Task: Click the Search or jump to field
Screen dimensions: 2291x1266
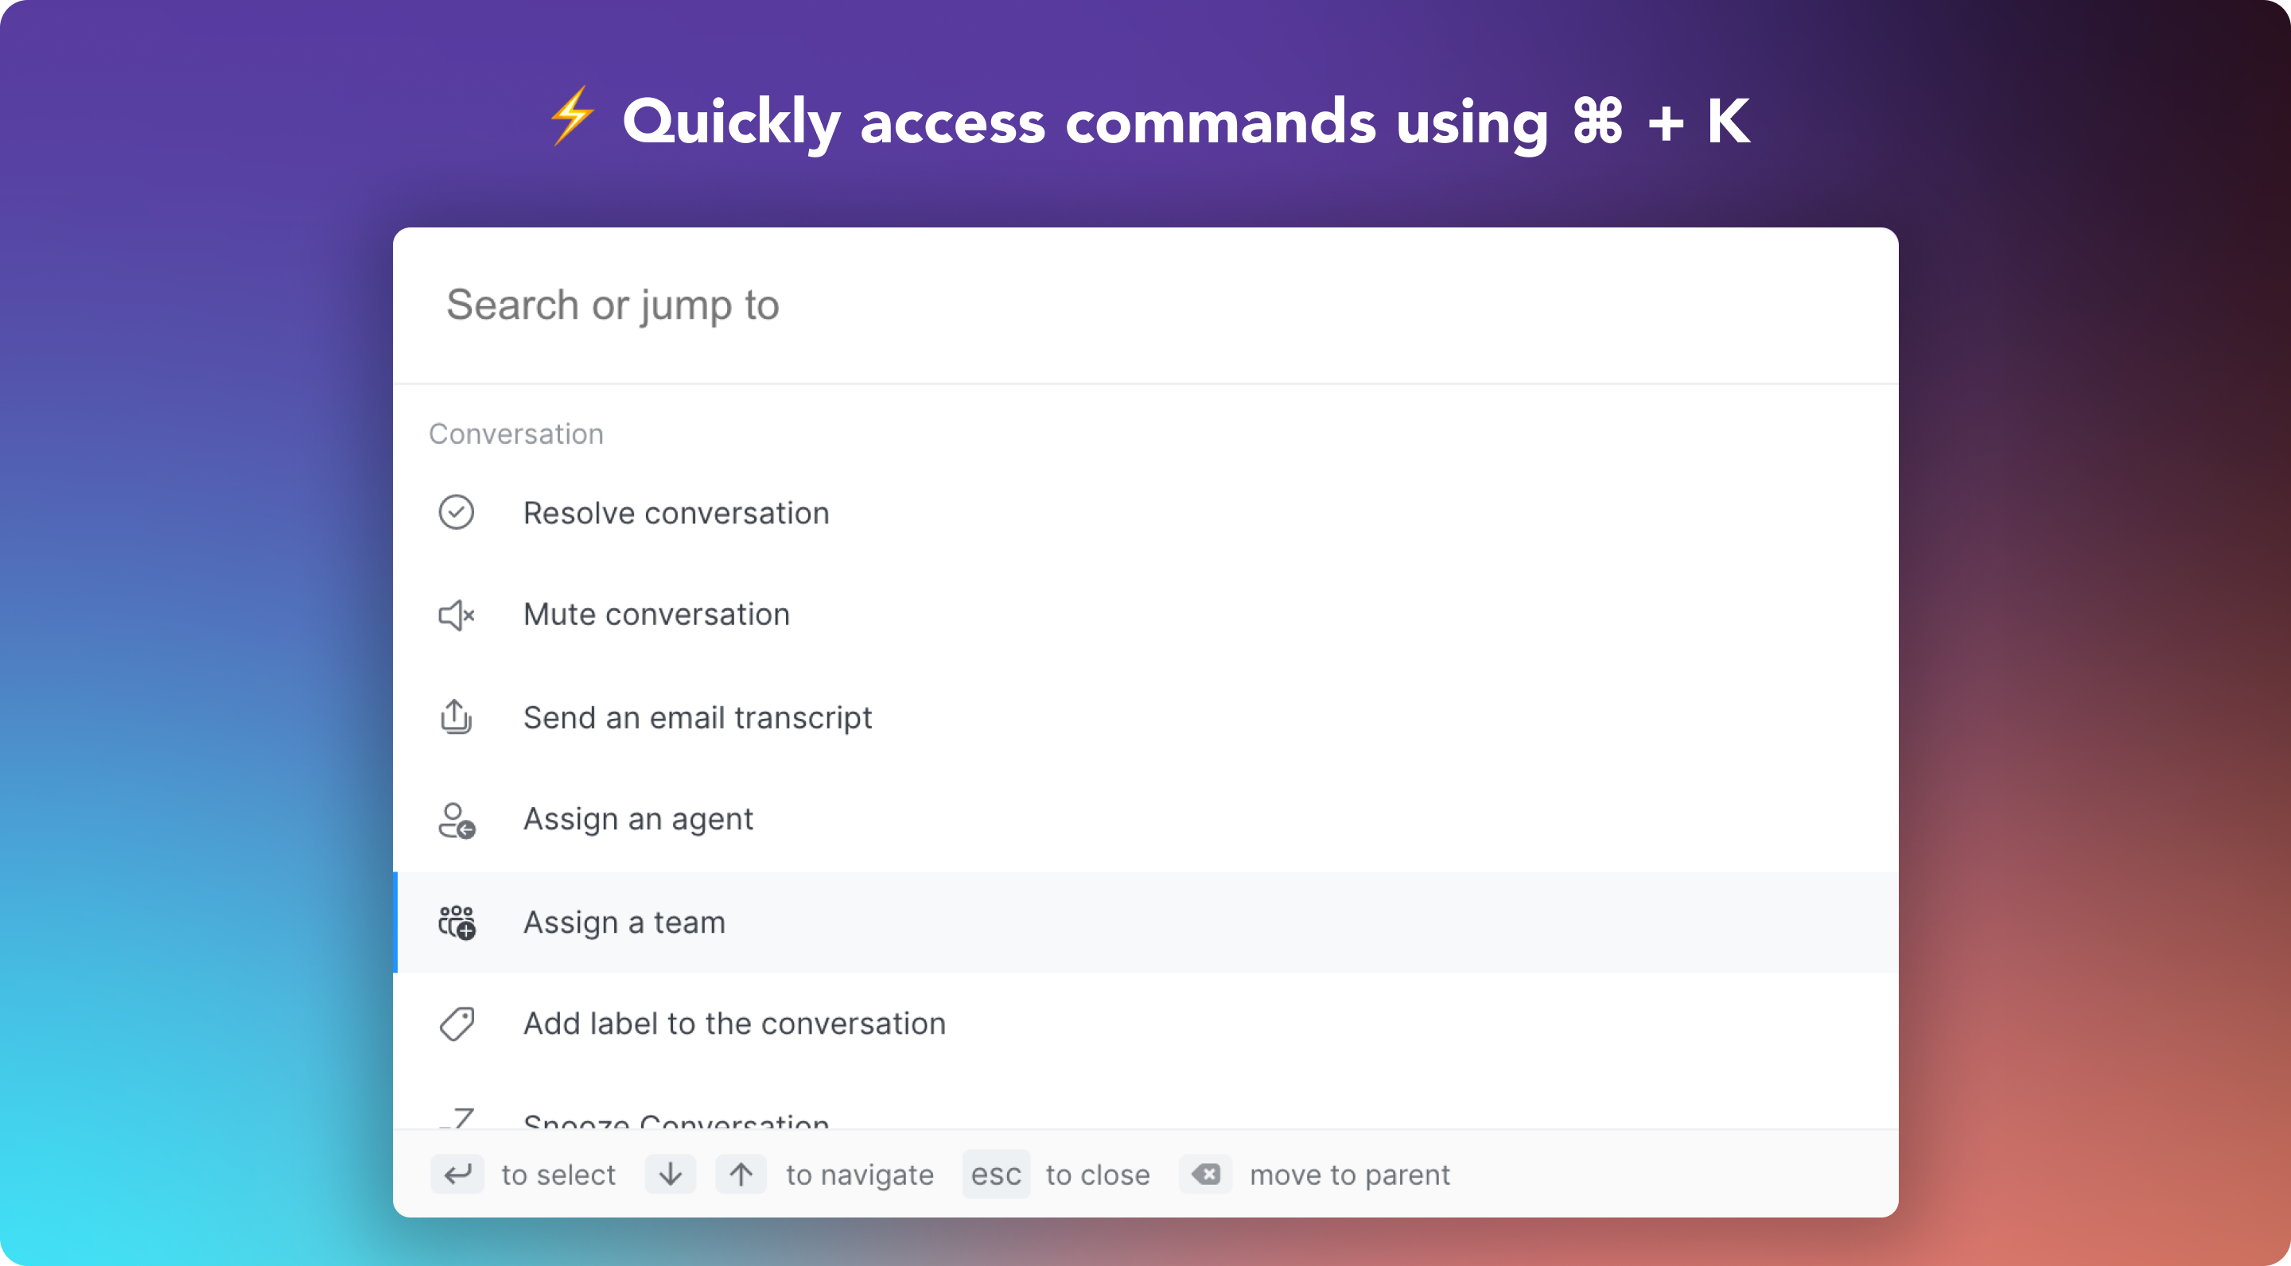Action: tap(1145, 305)
